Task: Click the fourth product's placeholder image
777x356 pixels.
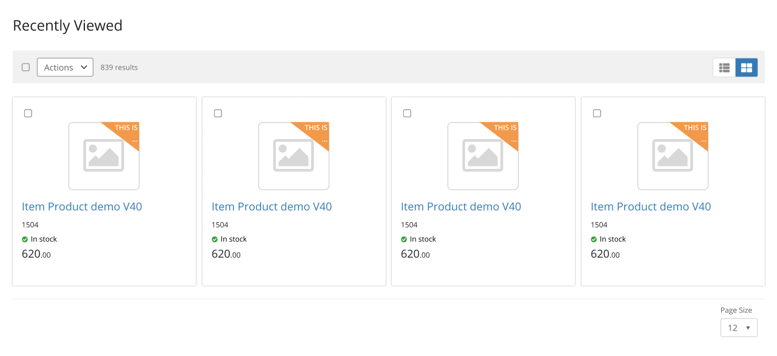Action: pos(673,156)
